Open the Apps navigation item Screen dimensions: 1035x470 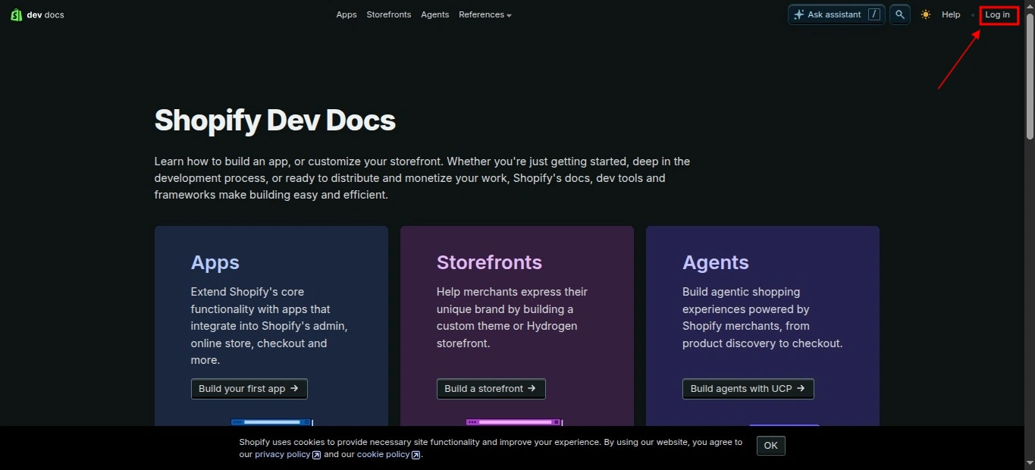pos(347,14)
